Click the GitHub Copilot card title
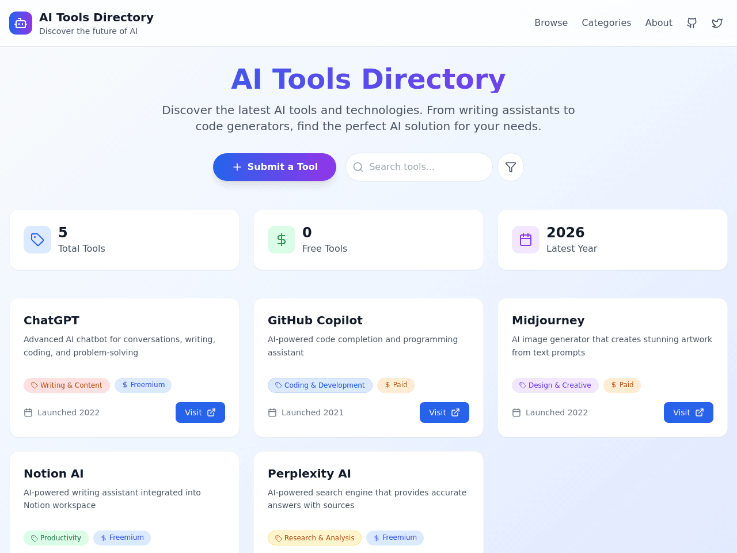This screenshot has height=553, width=737. point(315,320)
